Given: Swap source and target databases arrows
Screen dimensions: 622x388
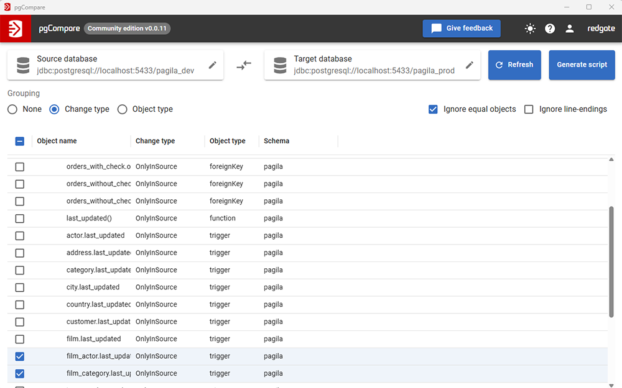Looking at the screenshot, I should (244, 65).
